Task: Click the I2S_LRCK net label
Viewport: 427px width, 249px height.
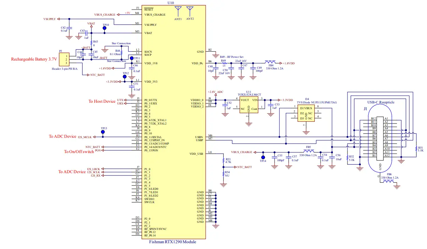Action: pos(93,169)
